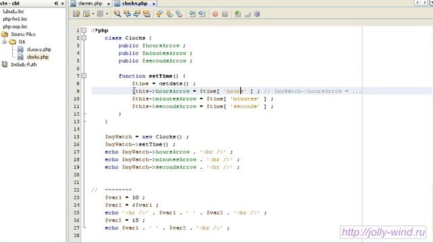The image size is (433, 243).
Task: Shift the line left toolbar icon
Action: pyautogui.click(x=192, y=13)
